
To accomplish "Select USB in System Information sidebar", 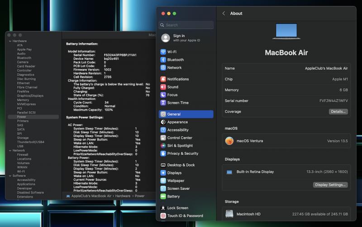I will click(x=20, y=146).
